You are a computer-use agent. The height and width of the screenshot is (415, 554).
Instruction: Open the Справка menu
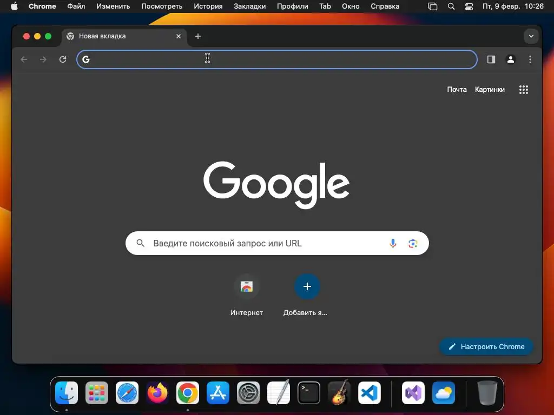point(385,6)
